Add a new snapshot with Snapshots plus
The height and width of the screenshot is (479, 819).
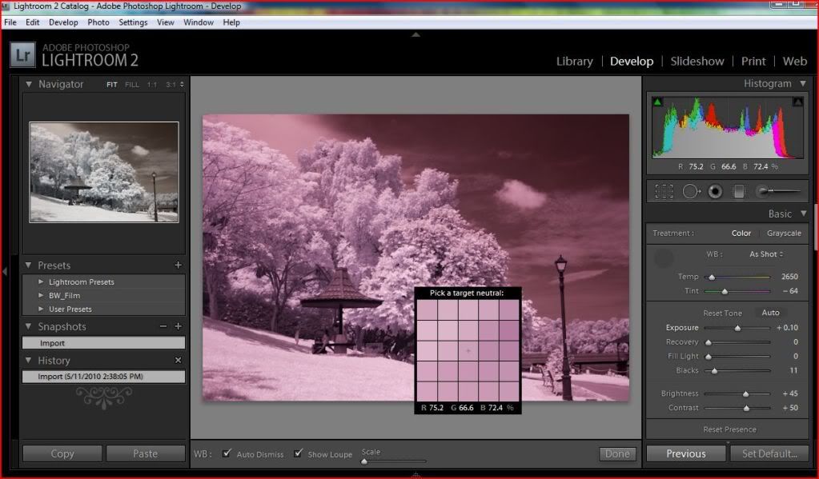pyautogui.click(x=178, y=326)
